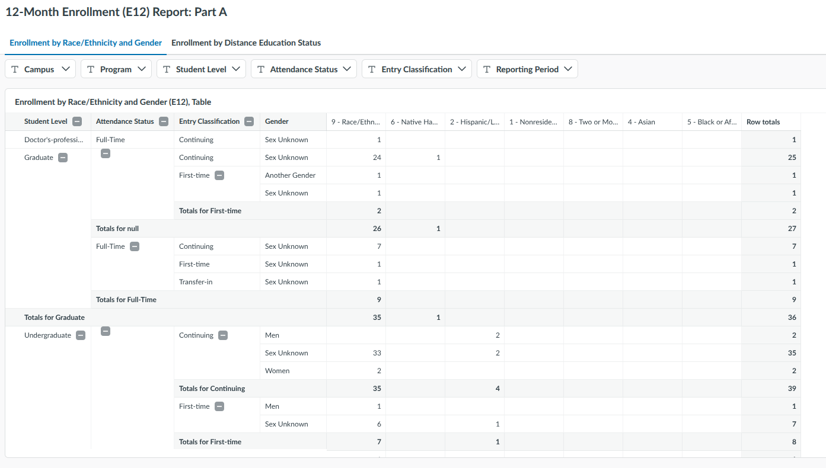Click the 2 - Hispanic/L... column header
This screenshot has width=826, height=468.
coord(474,122)
